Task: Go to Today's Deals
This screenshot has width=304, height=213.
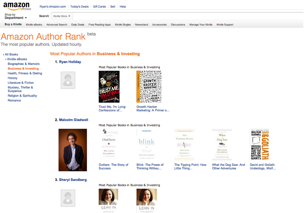Action: point(80,7)
